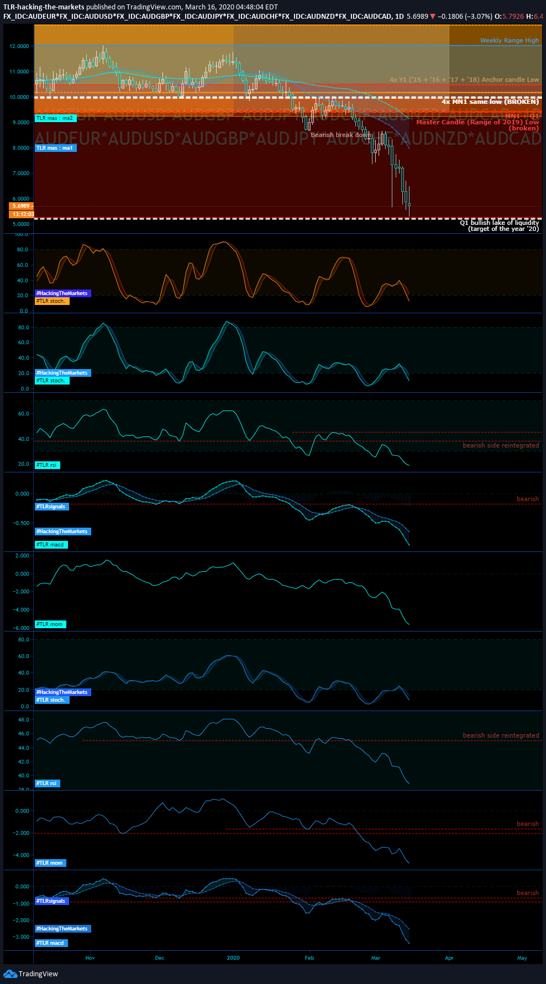Click the orange 5.6989 price tag

pyautogui.click(x=22, y=206)
